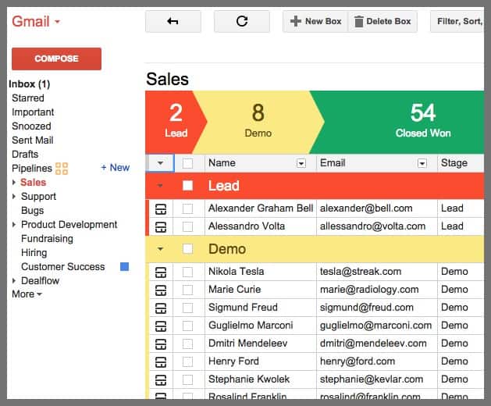Open box icon for Marie Curie row
Viewport: 491px width, 406px height.
[x=161, y=290]
